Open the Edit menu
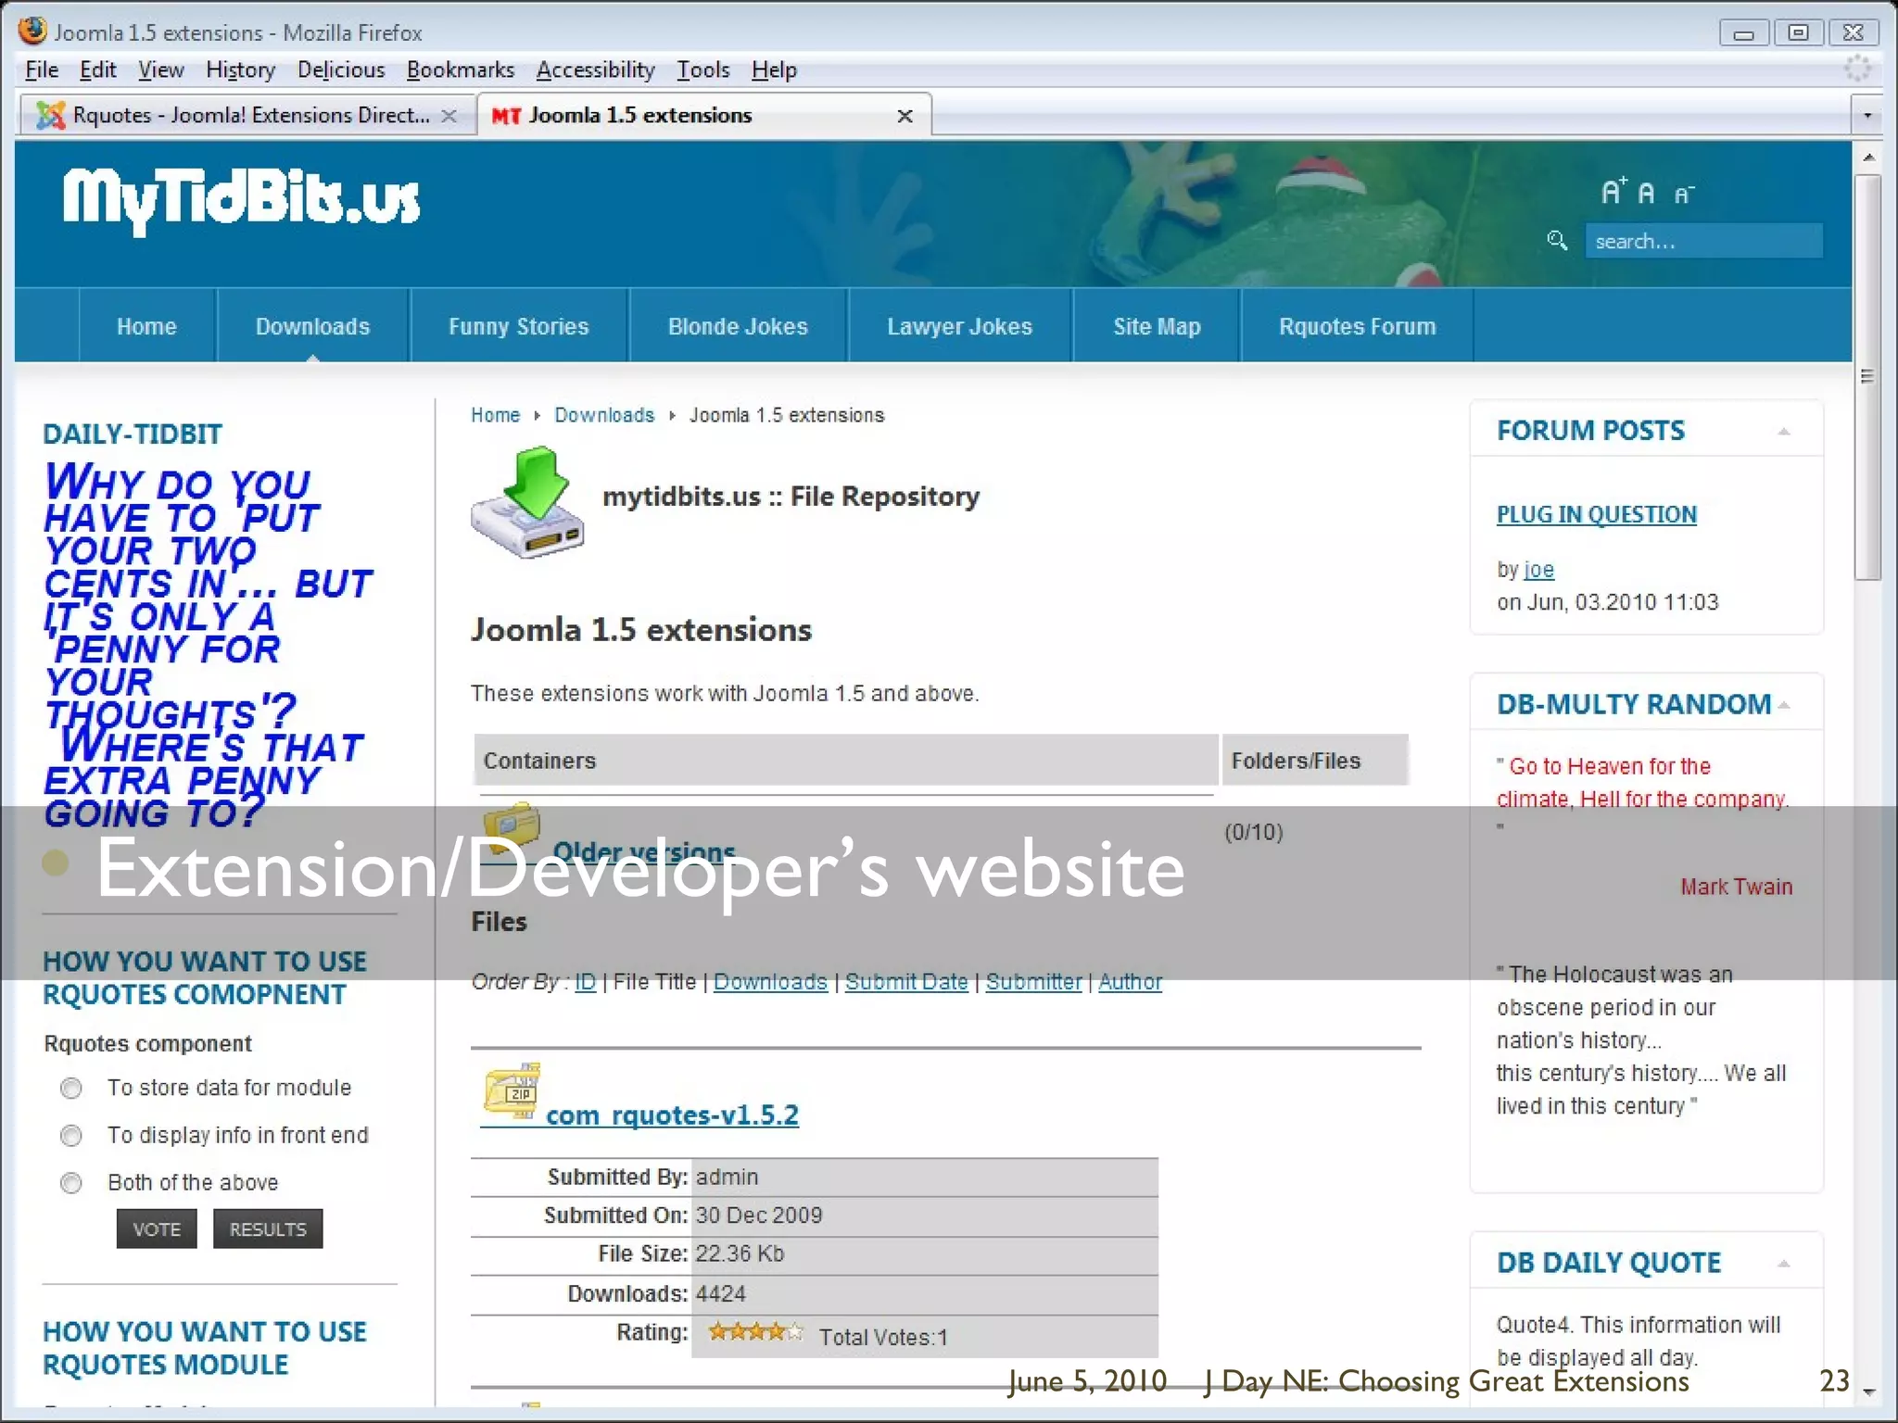Viewport: 1898px width, 1423px height. [97, 69]
